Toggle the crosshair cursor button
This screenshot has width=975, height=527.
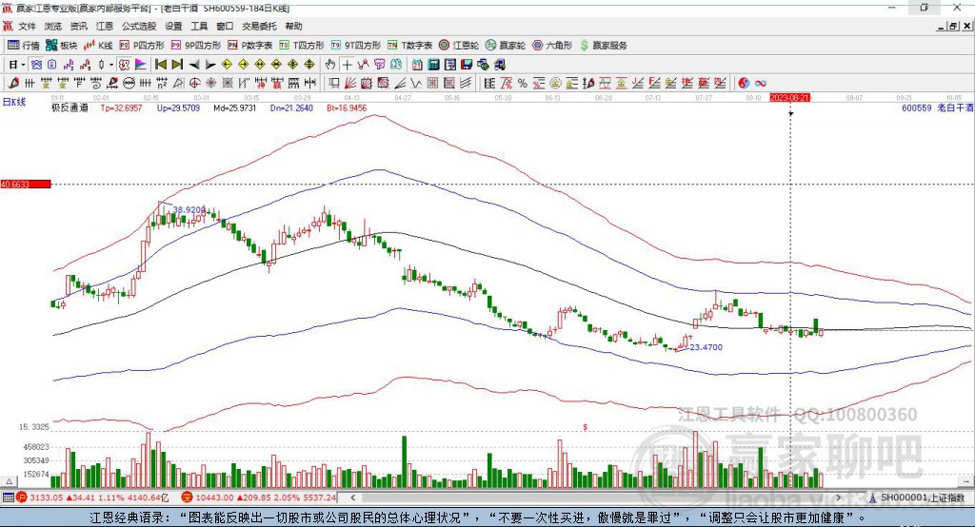[347, 65]
